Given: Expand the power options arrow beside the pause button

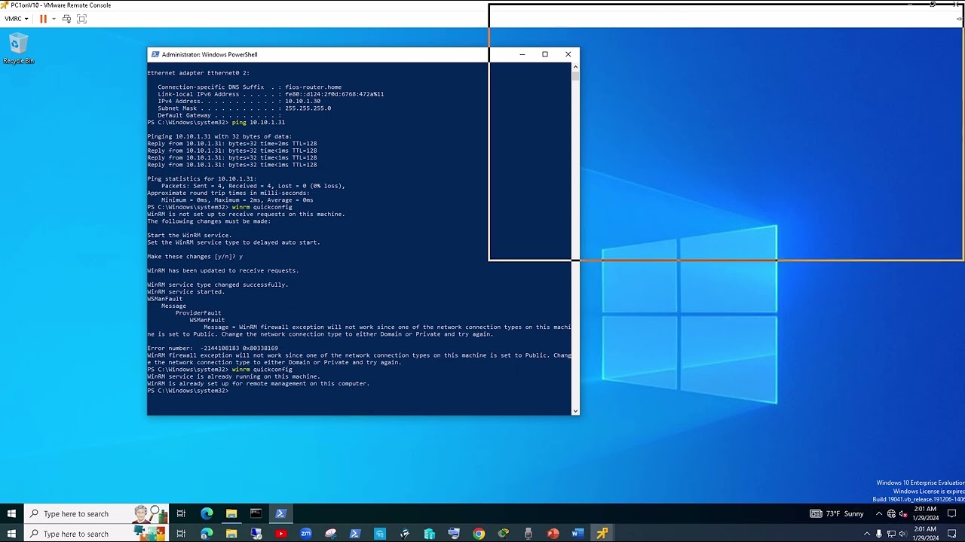Looking at the screenshot, I should click(x=54, y=19).
